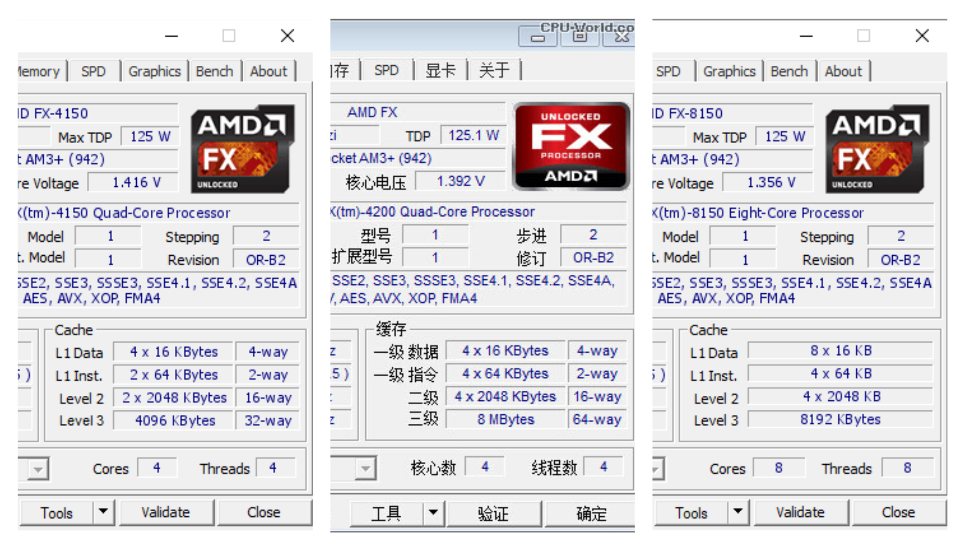The height and width of the screenshot is (550, 965).
Task: Click Level 3 value 4096 KBytes
Action: (x=174, y=420)
